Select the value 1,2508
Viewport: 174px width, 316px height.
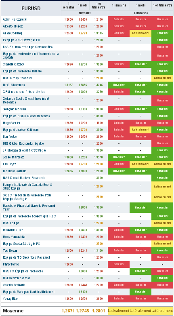pos(69,33)
